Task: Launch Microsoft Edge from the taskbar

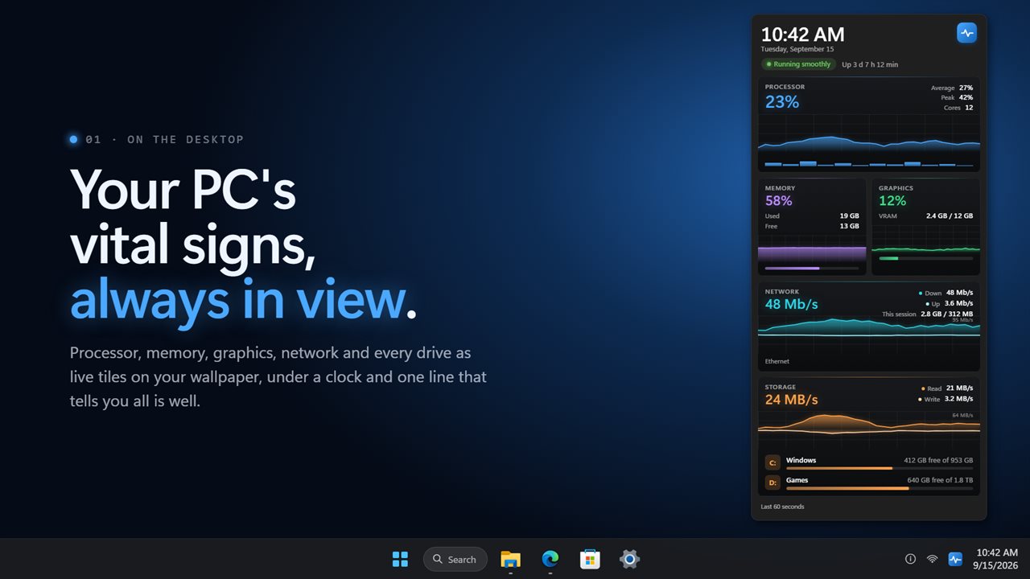Action: (x=550, y=559)
